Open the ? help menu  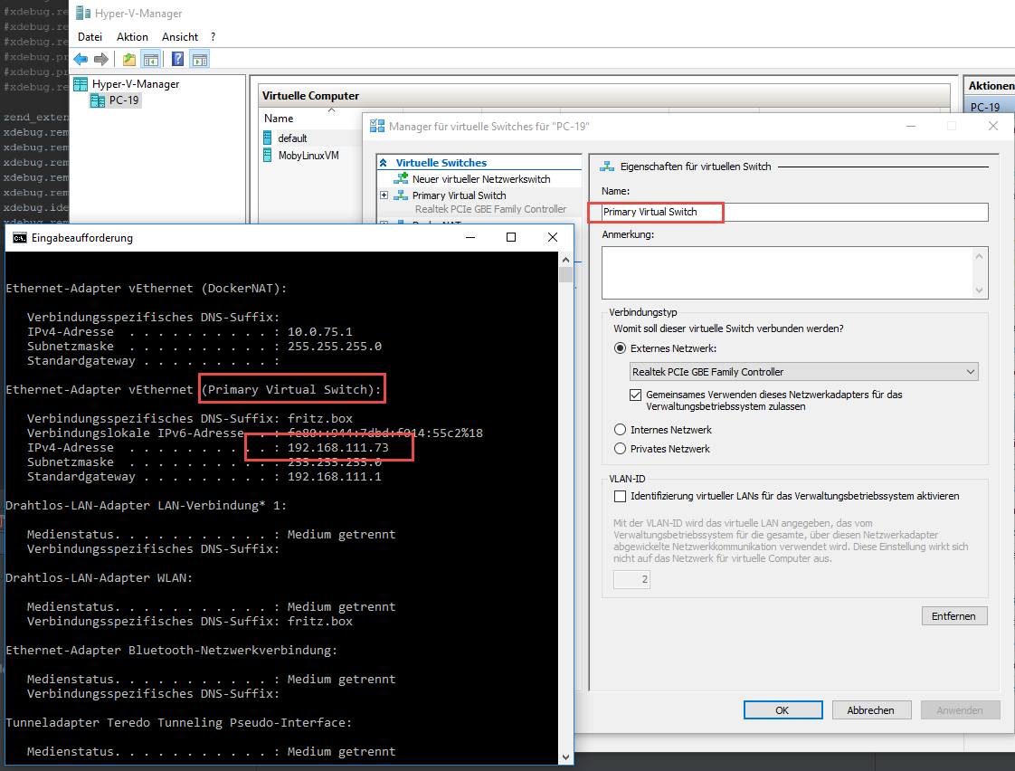[x=213, y=37]
